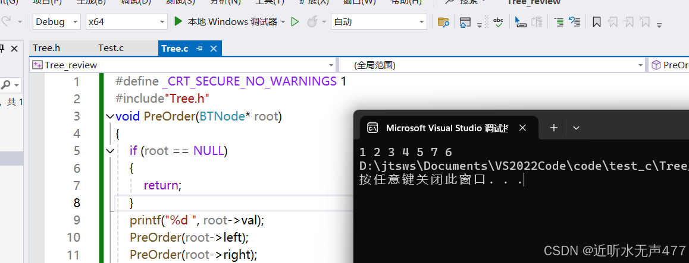The height and width of the screenshot is (263, 689).
Task: Open console tab list dropdown chevron
Action: (x=577, y=128)
